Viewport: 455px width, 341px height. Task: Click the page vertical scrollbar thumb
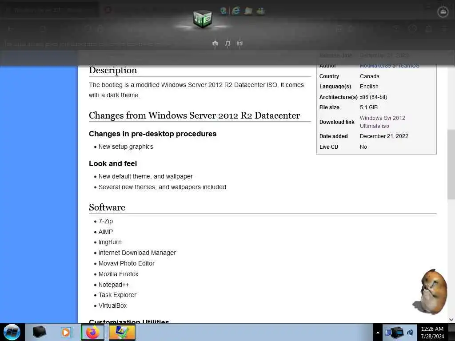click(451, 164)
